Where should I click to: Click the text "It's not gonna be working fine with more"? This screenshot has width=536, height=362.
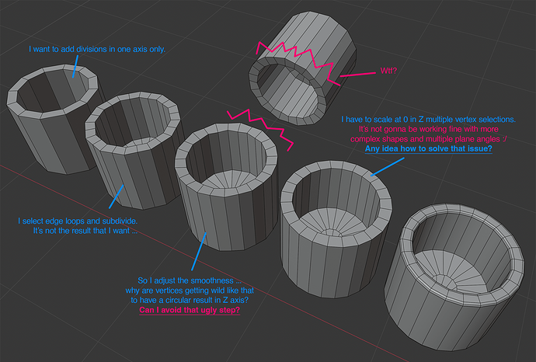coord(428,129)
